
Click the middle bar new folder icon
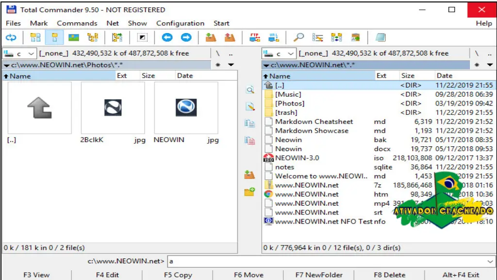(x=250, y=192)
